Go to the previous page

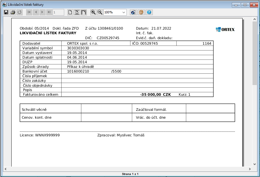pos(36,12)
